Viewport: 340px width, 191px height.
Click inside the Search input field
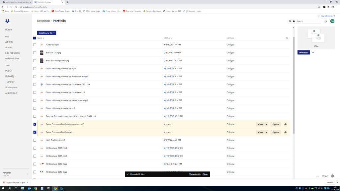pos(308,21)
